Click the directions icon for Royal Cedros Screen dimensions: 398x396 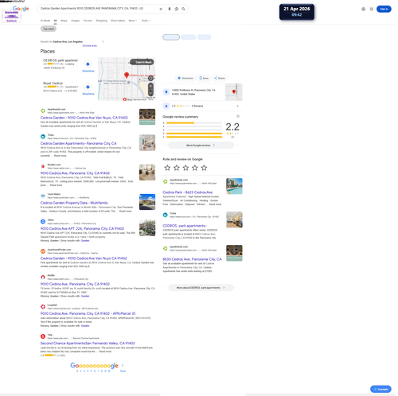point(88,87)
